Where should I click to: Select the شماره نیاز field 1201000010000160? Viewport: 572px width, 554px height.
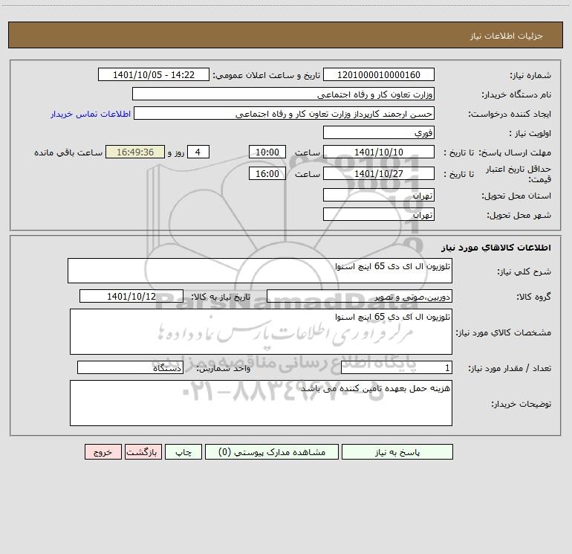click(379, 74)
